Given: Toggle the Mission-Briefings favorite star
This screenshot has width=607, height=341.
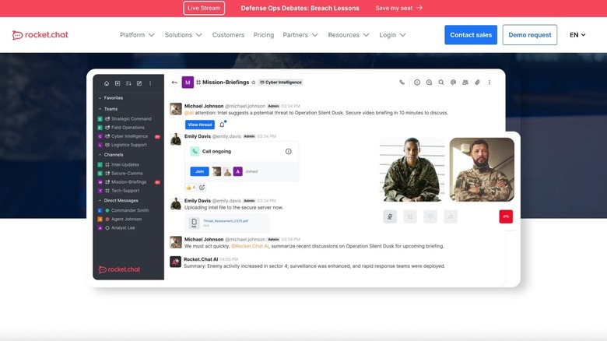Looking at the screenshot, I should (253, 82).
